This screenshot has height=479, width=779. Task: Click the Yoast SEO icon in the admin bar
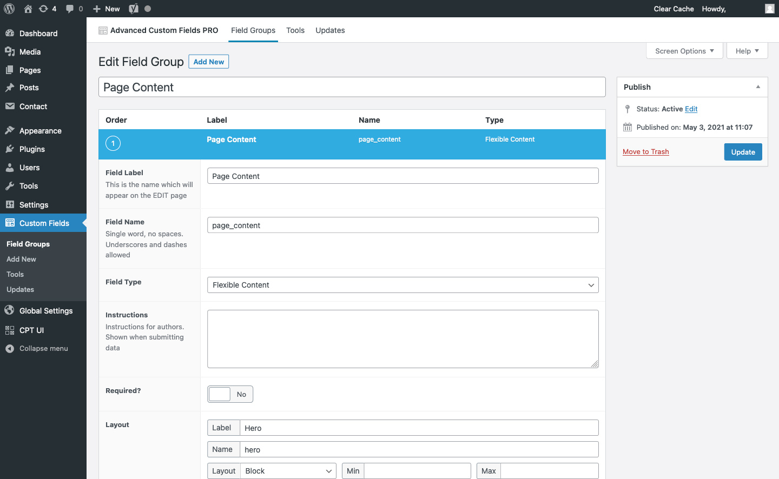click(134, 9)
